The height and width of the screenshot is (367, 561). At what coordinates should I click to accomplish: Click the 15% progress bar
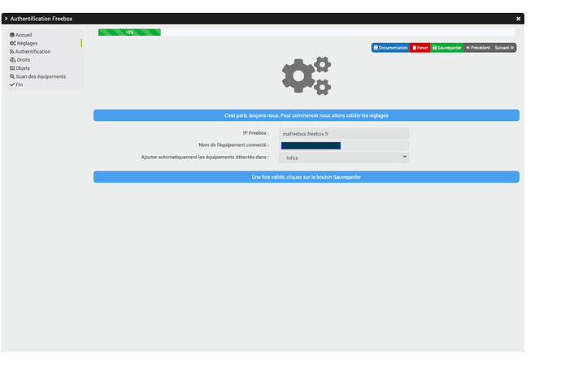129,32
